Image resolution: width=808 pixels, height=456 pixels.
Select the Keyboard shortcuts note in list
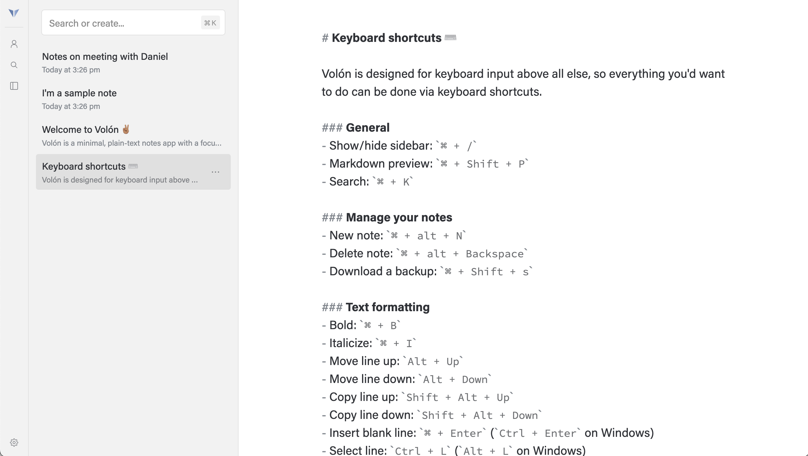[x=133, y=172]
